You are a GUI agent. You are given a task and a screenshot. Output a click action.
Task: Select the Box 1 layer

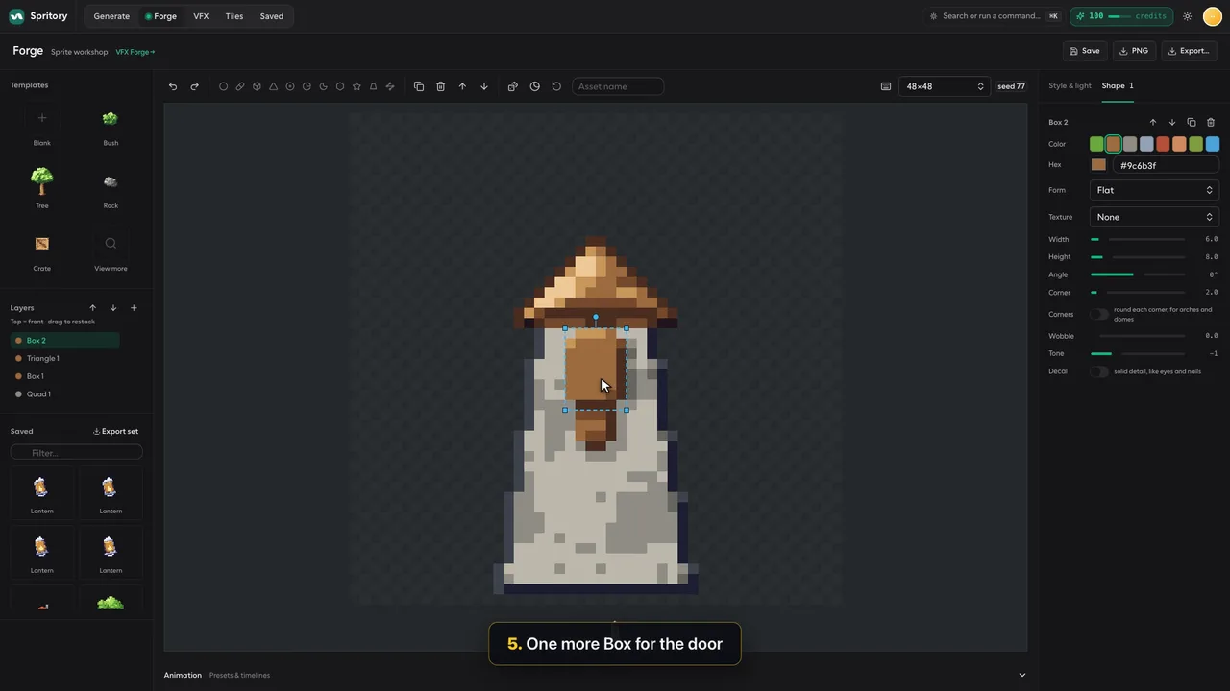(64, 376)
